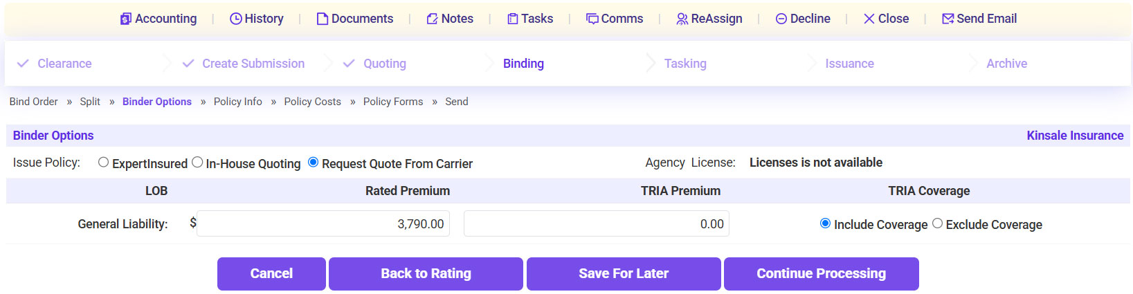This screenshot has height=294, width=1133.
Task: Select Include Coverage for TRIA
Action: (825, 223)
